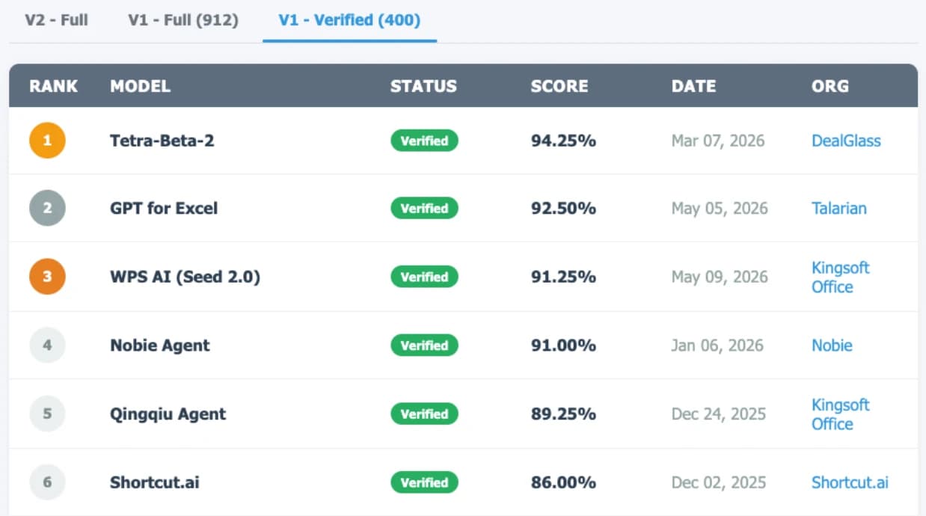The width and height of the screenshot is (926, 516).
Task: Switch to the V2 - Full tab
Action: [x=57, y=20]
